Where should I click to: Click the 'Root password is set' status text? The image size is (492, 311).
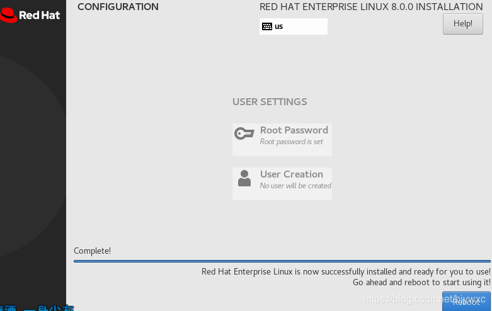point(291,142)
